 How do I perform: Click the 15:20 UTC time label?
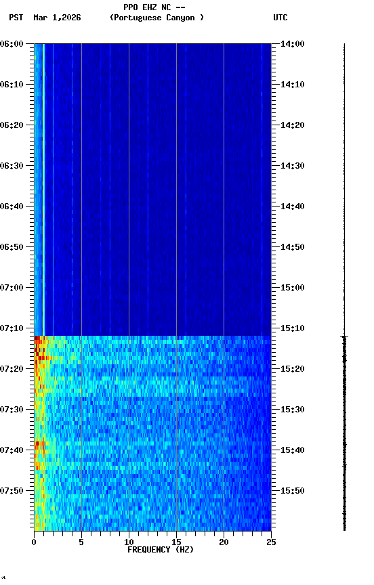tap(293, 369)
